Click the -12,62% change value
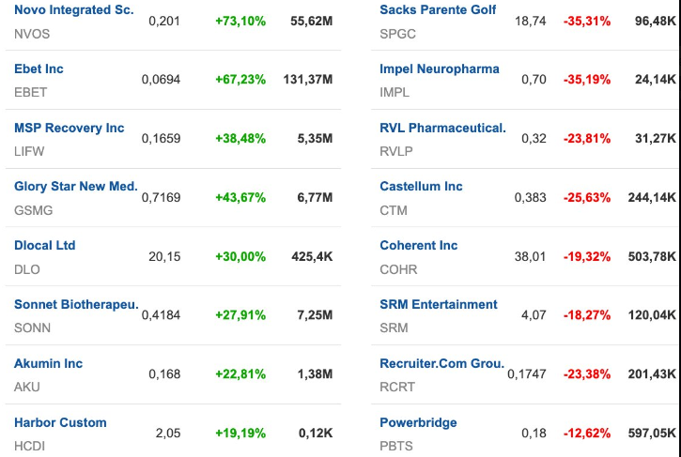This screenshot has width=681, height=457. tap(587, 434)
